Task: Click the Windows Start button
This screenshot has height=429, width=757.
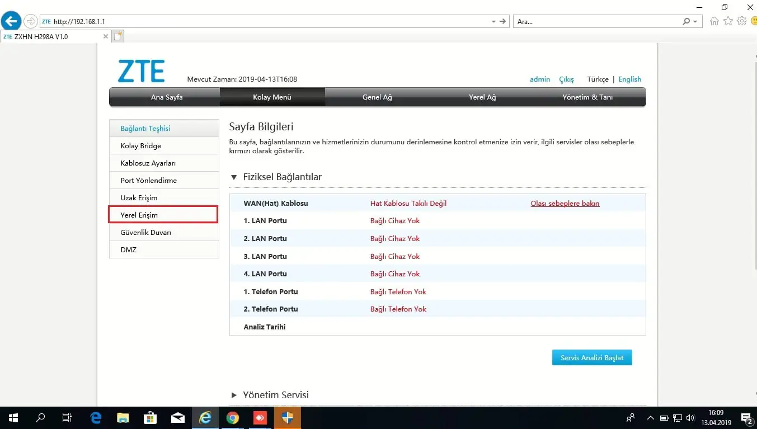Action: click(x=13, y=418)
